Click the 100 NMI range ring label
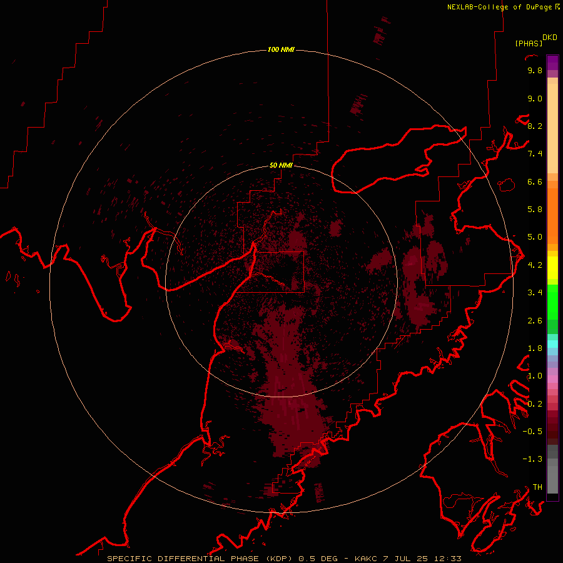Viewport: 563px width, 563px height. point(281,49)
